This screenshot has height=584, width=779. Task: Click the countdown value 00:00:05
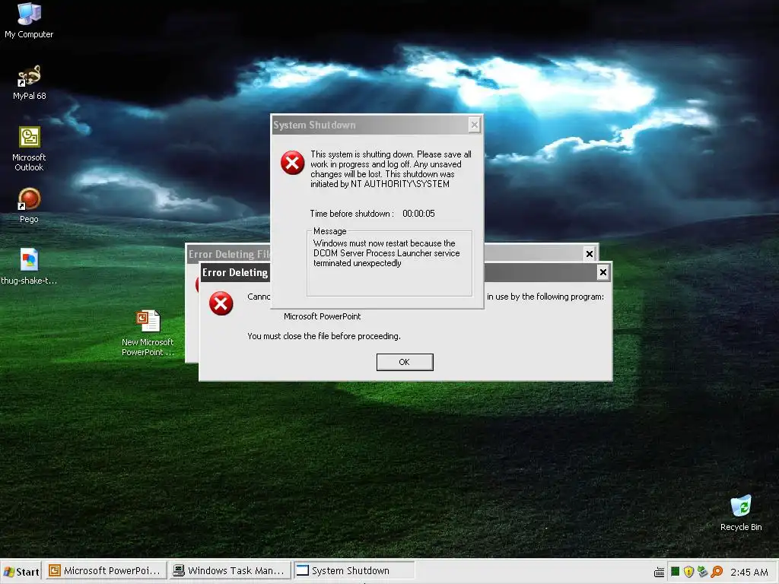tap(418, 214)
